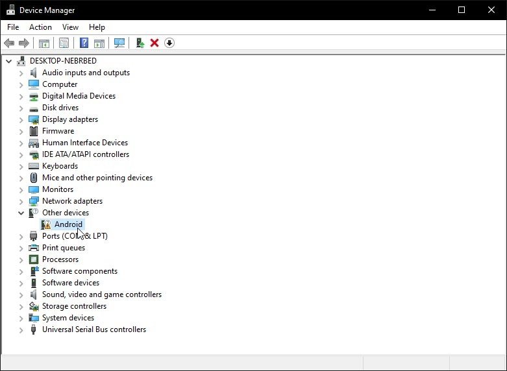Open Properties via toolbar icon
The width and height of the screenshot is (507, 371).
pyautogui.click(x=64, y=43)
